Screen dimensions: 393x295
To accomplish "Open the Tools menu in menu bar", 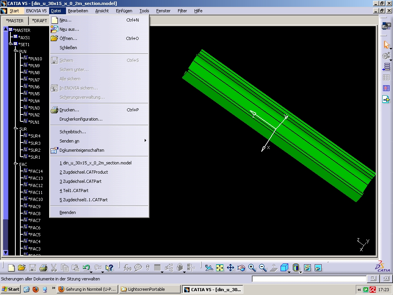I will tap(144, 11).
